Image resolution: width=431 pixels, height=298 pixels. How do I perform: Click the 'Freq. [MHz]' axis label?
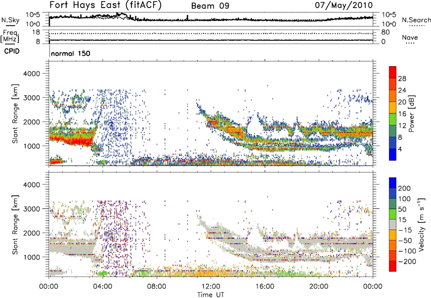pyautogui.click(x=10, y=37)
